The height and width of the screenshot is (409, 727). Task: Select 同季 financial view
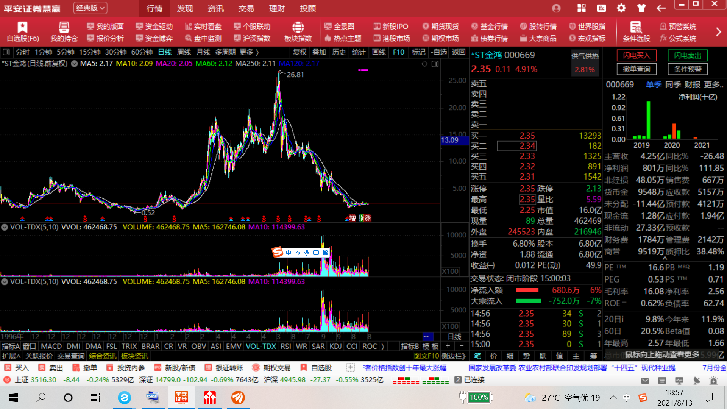click(x=673, y=85)
